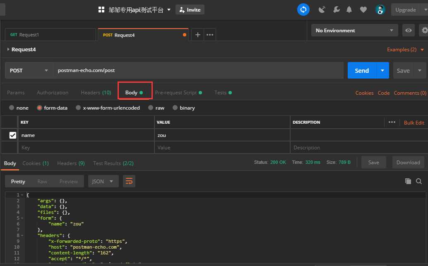Open tab options three-dot menu

click(x=209, y=35)
